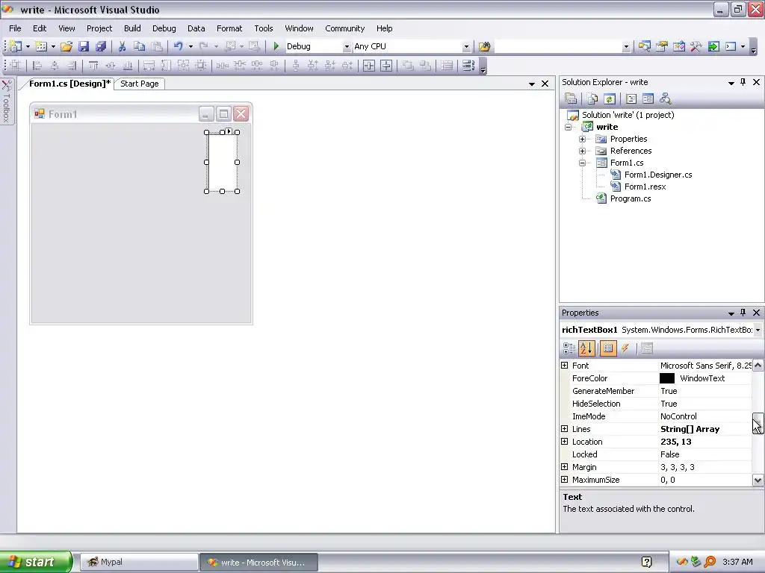Open Toolbox via hammer and wrench icon
765x573 pixels.
(x=696, y=46)
